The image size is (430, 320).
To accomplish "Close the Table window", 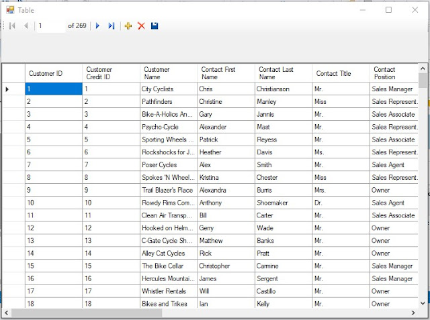I will click(x=415, y=10).
